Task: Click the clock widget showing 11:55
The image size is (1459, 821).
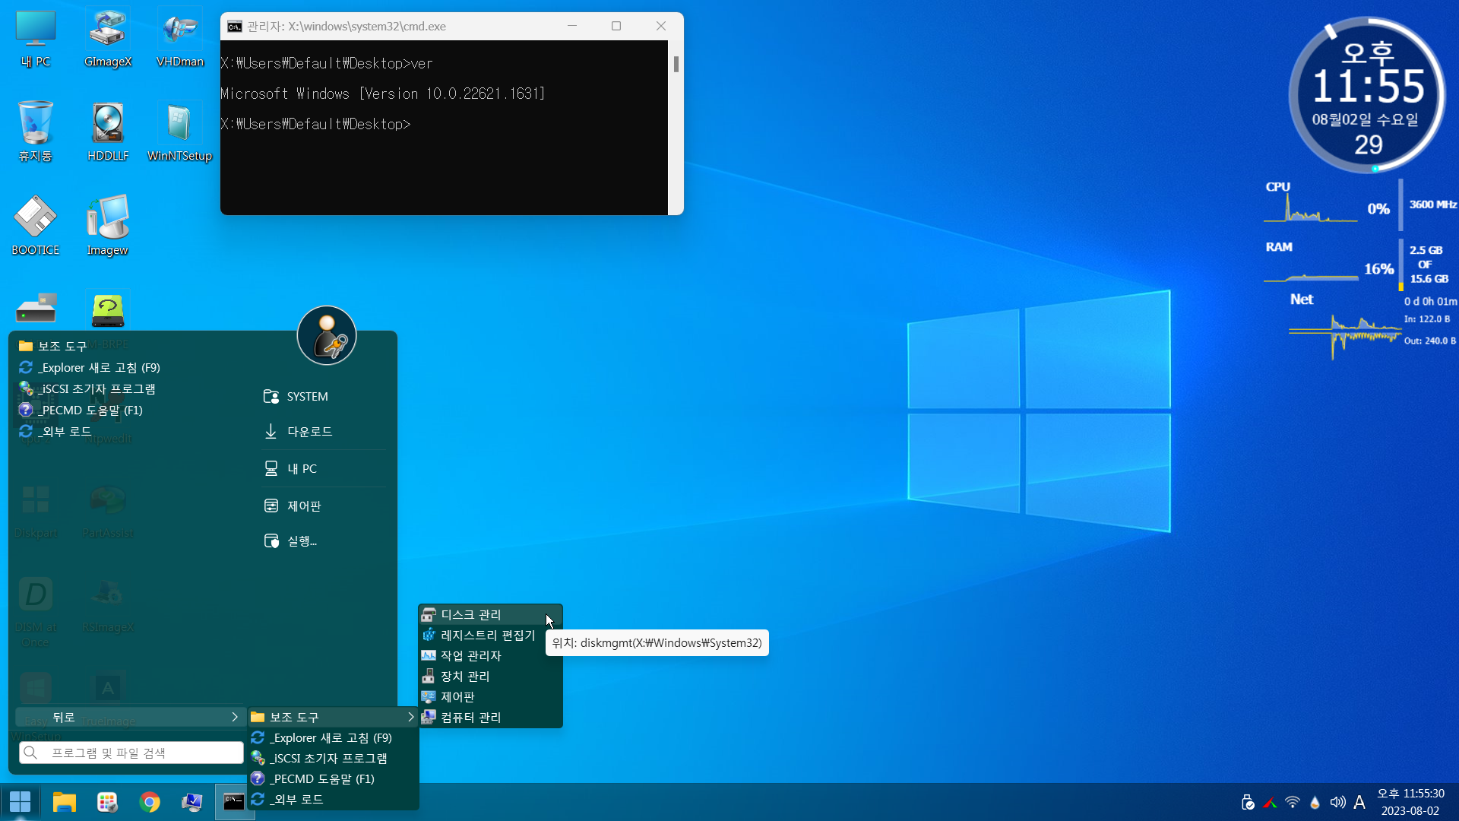Action: [1368, 95]
